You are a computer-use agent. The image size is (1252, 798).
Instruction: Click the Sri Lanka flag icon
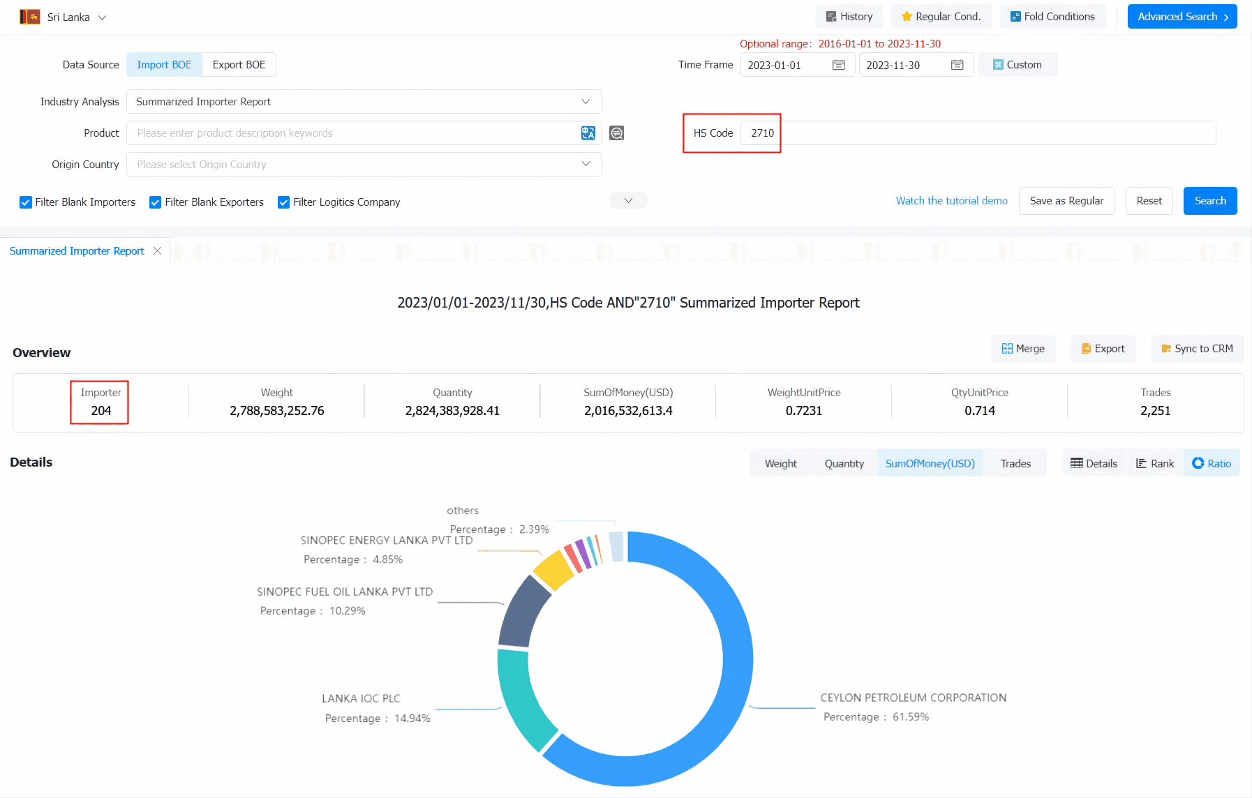pos(30,17)
